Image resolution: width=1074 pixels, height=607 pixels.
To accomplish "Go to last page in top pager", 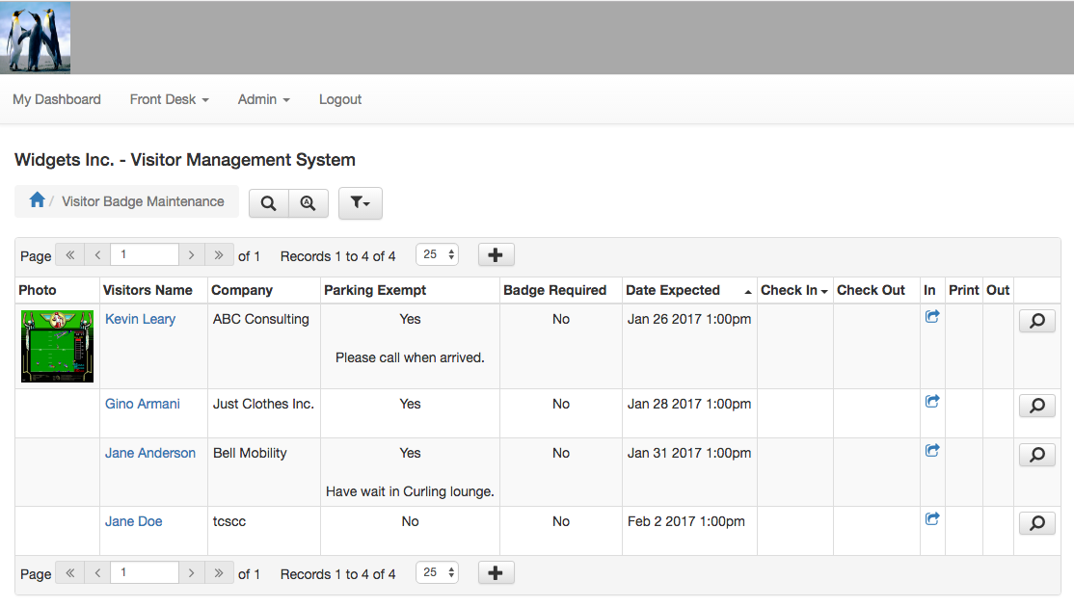I will coord(219,255).
